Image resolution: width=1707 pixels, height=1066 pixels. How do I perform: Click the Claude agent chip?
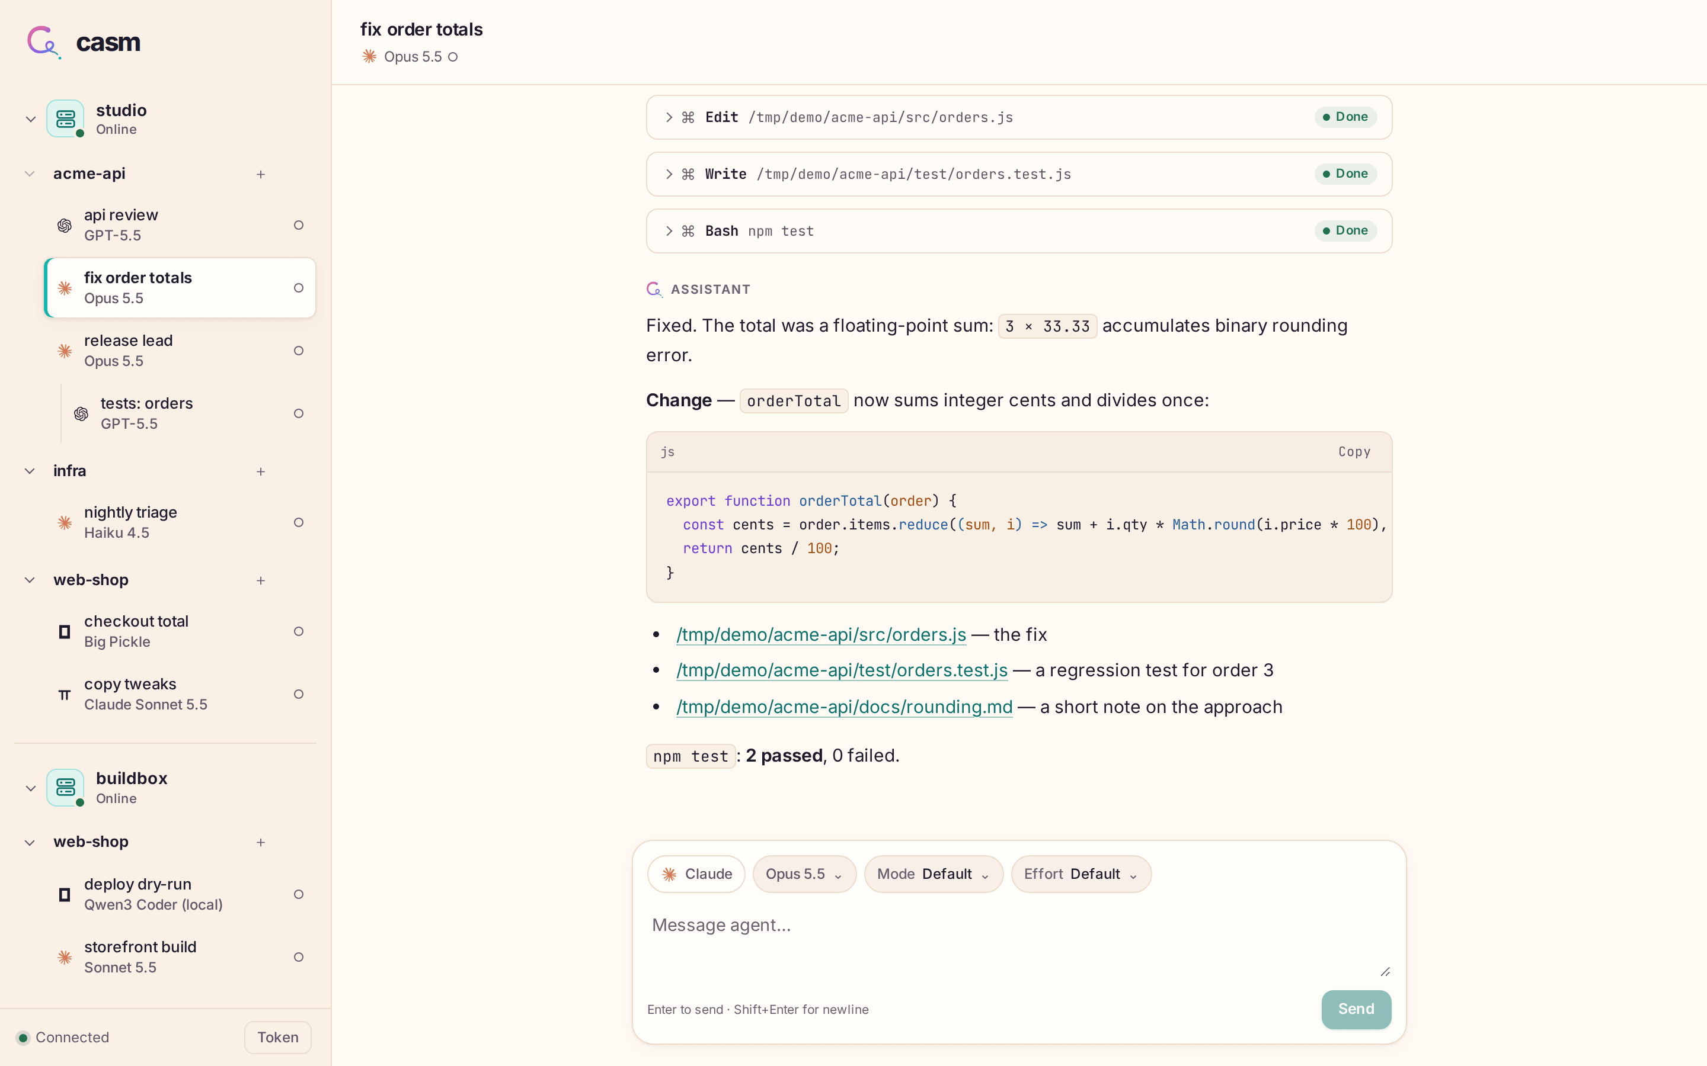click(x=696, y=874)
